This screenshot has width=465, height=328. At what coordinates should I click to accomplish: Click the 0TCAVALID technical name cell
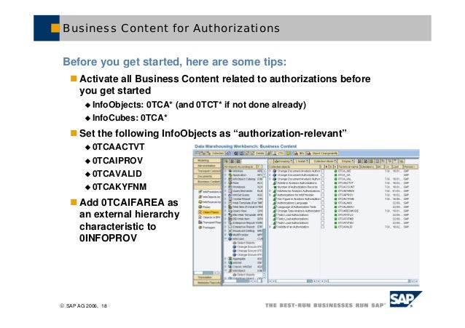(x=345, y=227)
